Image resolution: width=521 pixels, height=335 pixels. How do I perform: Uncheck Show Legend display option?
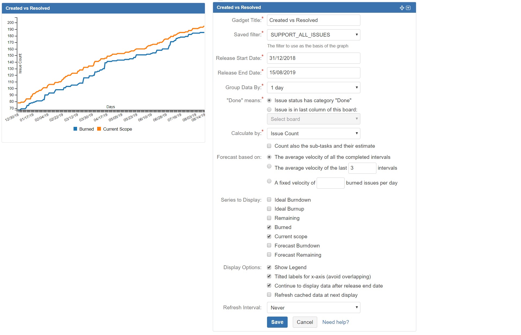coord(269,267)
